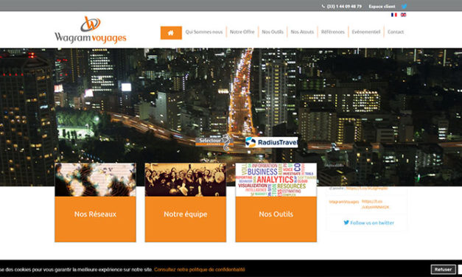Open the Espace client link

pyautogui.click(x=382, y=6)
